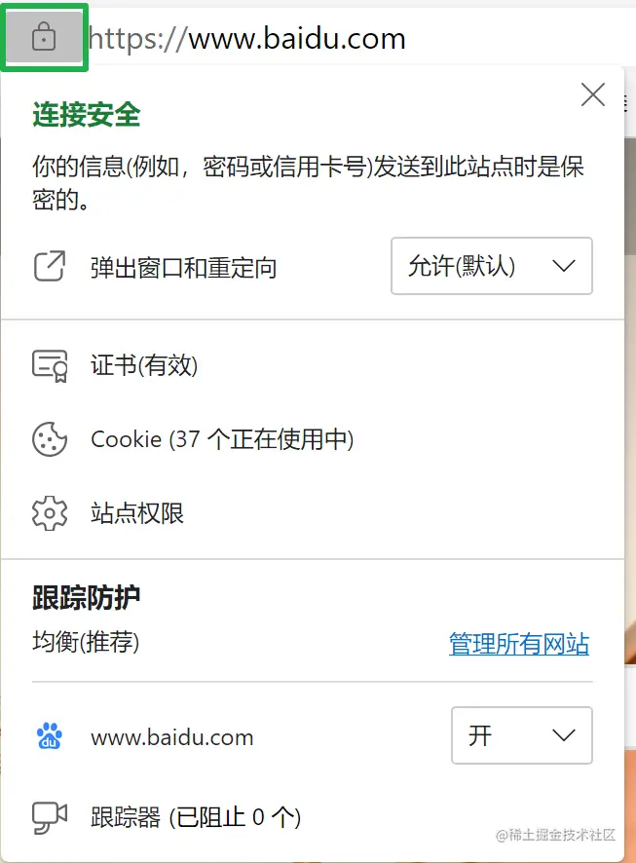Click the tracker camera icon
This screenshot has height=863, width=636.
pyautogui.click(x=50, y=817)
